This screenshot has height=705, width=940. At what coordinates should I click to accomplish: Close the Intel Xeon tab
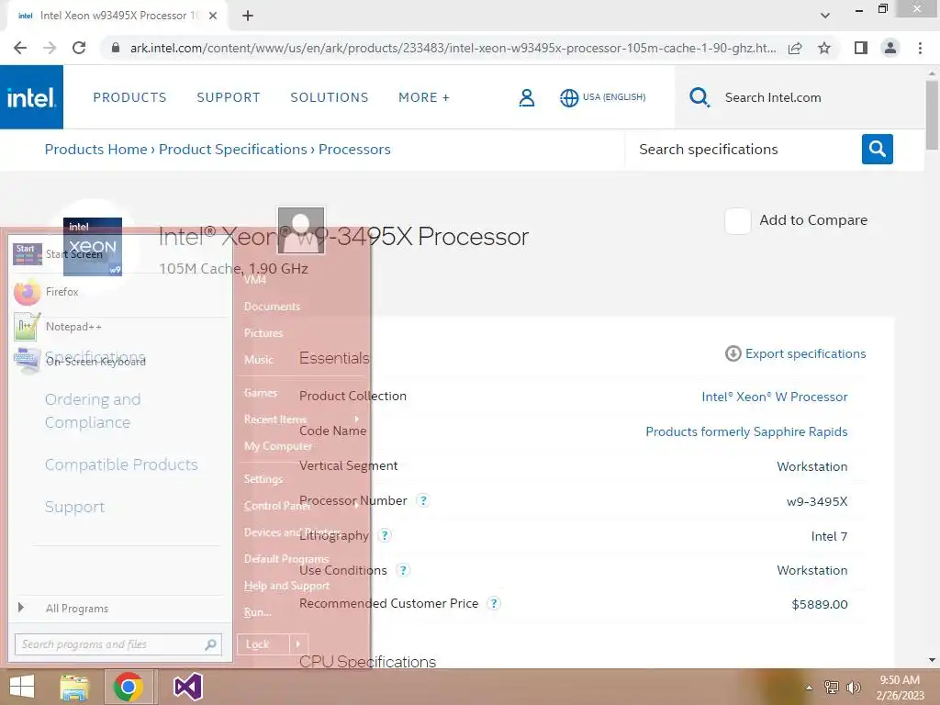click(213, 16)
